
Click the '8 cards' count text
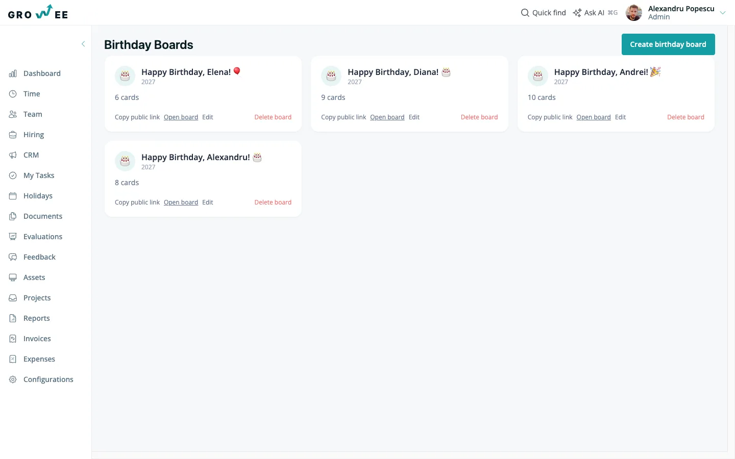tap(127, 183)
